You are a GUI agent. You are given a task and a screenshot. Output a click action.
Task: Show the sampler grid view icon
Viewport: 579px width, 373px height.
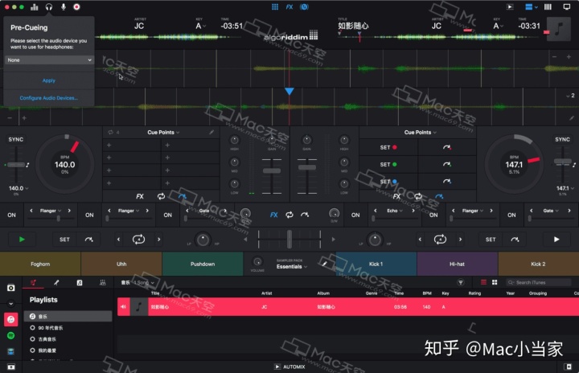tap(275, 6)
